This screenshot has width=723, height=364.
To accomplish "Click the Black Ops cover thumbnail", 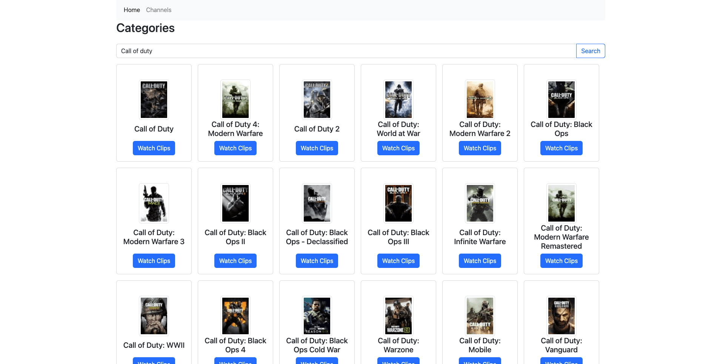I will tap(561, 99).
